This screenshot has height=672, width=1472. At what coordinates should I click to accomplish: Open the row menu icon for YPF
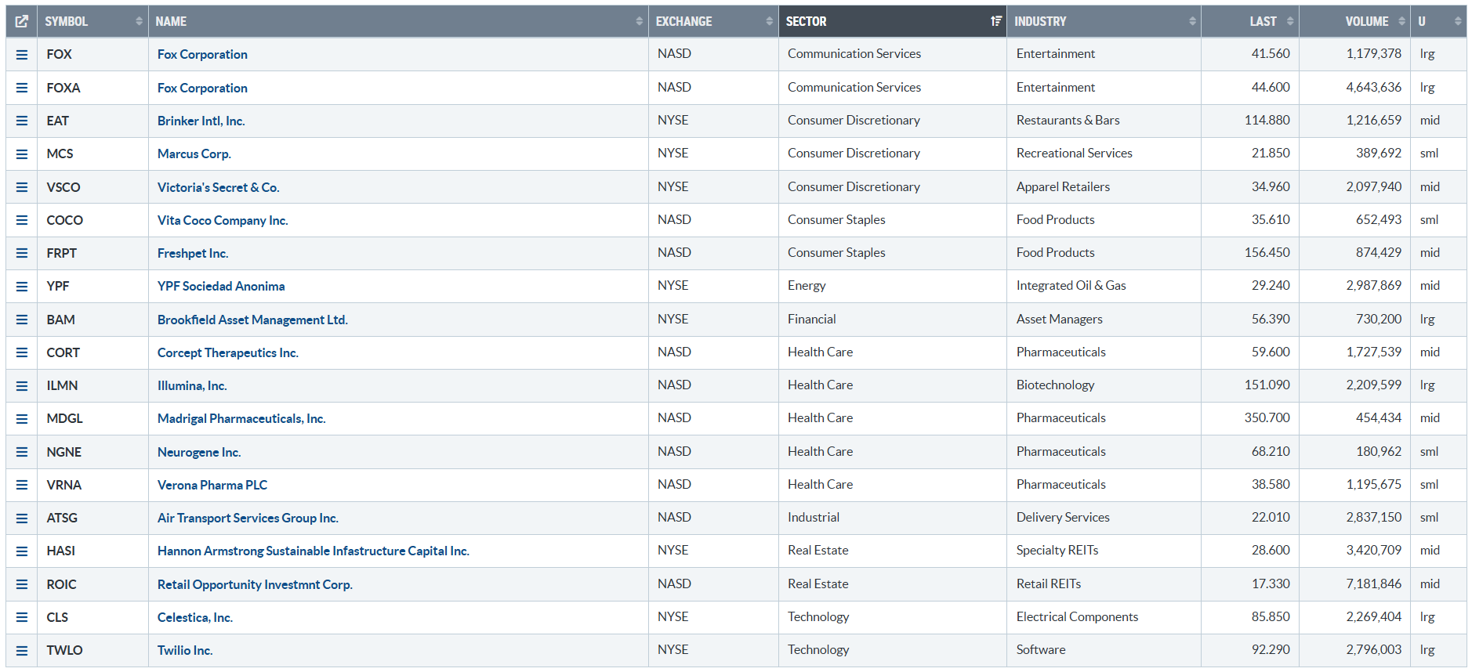[22, 287]
